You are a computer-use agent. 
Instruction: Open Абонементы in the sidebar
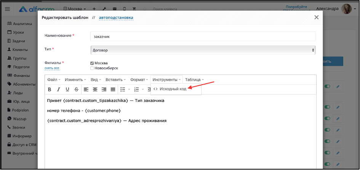(22, 84)
